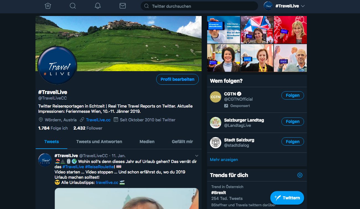The width and height of the screenshot is (360, 209).
Task: Open the media thumbnail of the woman in a light turtleneck
Action: pos(224,58)
